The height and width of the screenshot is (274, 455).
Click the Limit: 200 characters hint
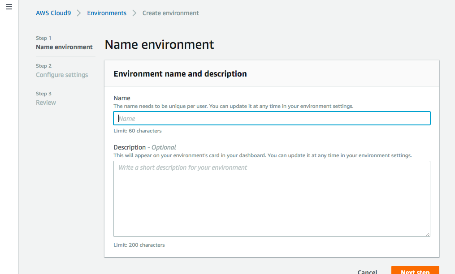click(x=139, y=245)
